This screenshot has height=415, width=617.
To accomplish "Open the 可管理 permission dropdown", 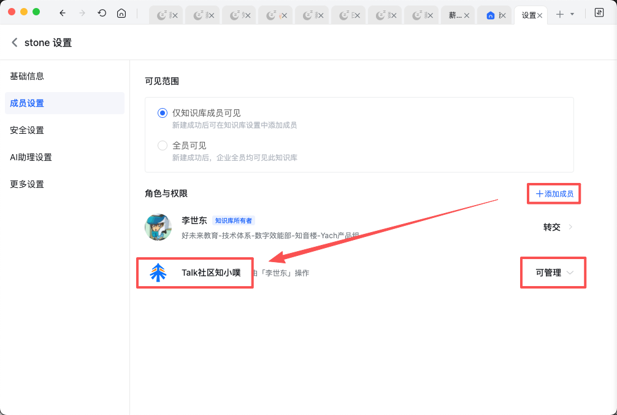I will (554, 273).
